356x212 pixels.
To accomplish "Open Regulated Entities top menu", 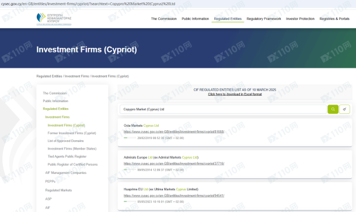I will pos(228,19).
